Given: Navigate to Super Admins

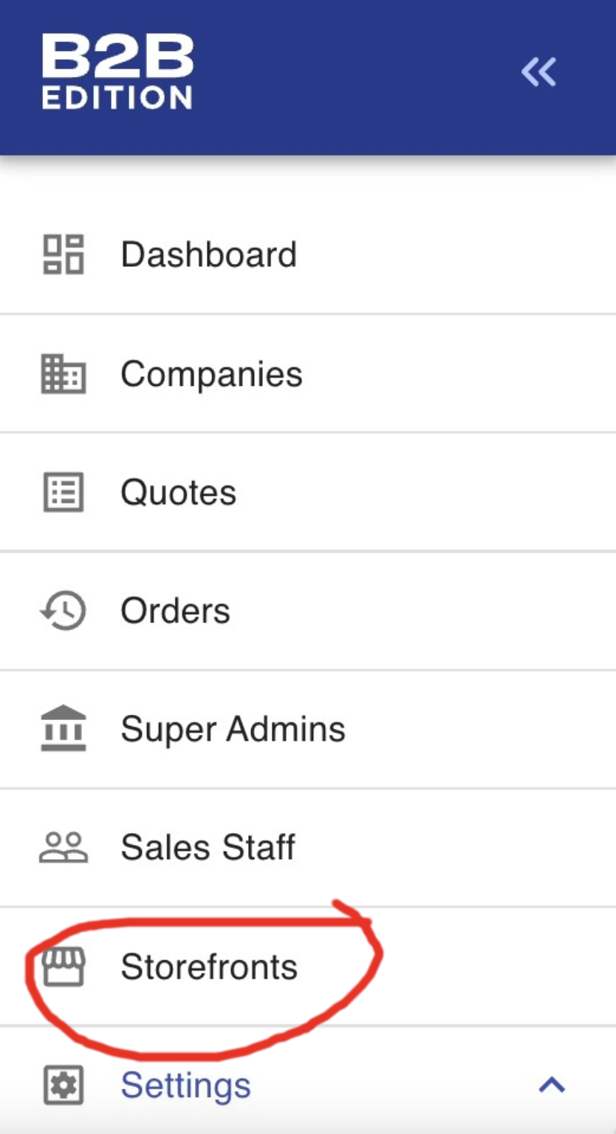Looking at the screenshot, I should [x=233, y=729].
